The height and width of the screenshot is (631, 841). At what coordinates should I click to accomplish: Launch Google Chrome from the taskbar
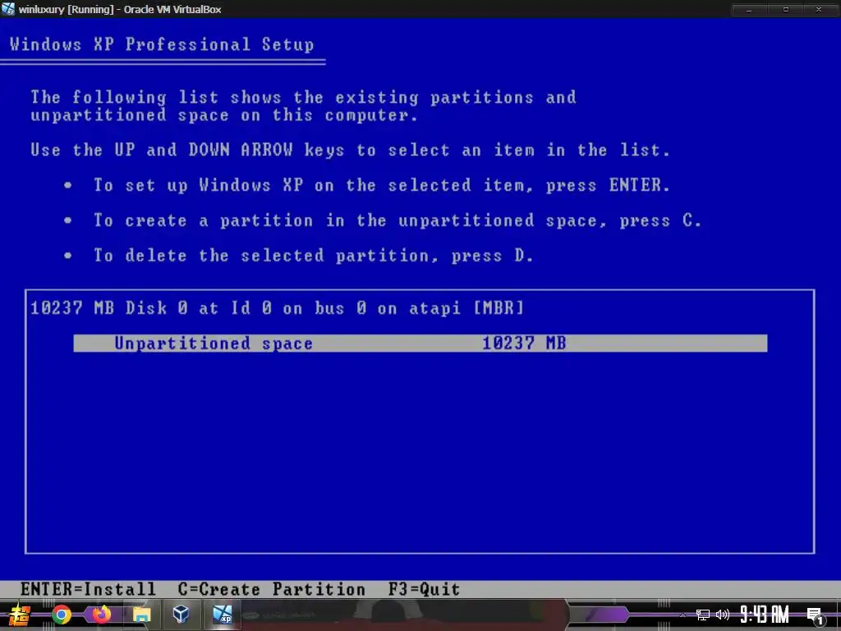click(x=62, y=615)
